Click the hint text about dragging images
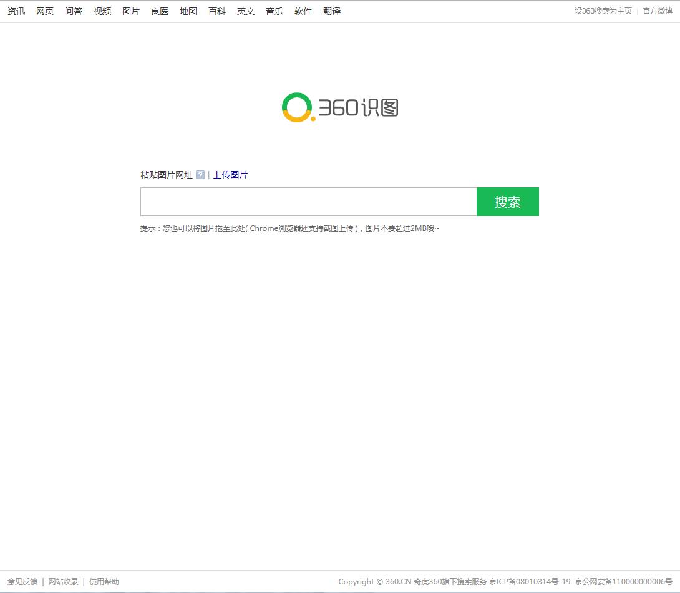 [x=289, y=228]
